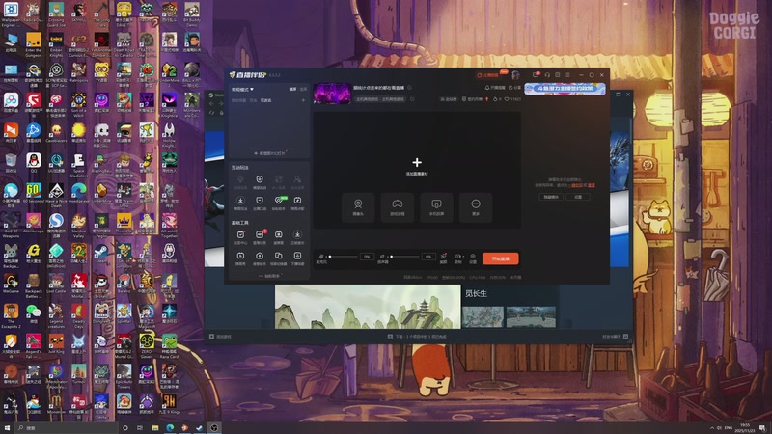Add the camera source in the preview
The width and height of the screenshot is (772, 434).
click(358, 206)
